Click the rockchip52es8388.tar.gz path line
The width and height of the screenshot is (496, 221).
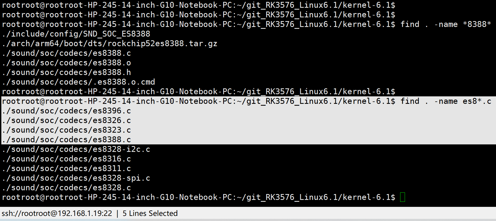110,44
